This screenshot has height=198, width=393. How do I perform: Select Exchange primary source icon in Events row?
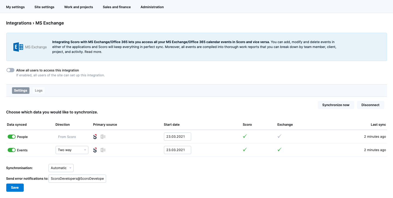point(103,150)
